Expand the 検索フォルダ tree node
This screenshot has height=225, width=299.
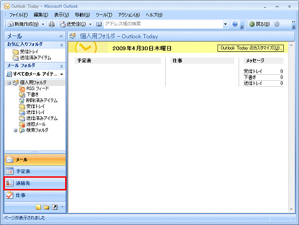(15, 131)
